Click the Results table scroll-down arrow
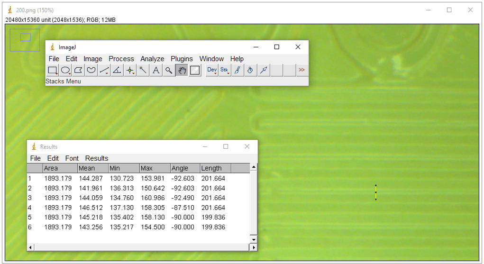Screen dimensions: 484x264 click(254, 239)
